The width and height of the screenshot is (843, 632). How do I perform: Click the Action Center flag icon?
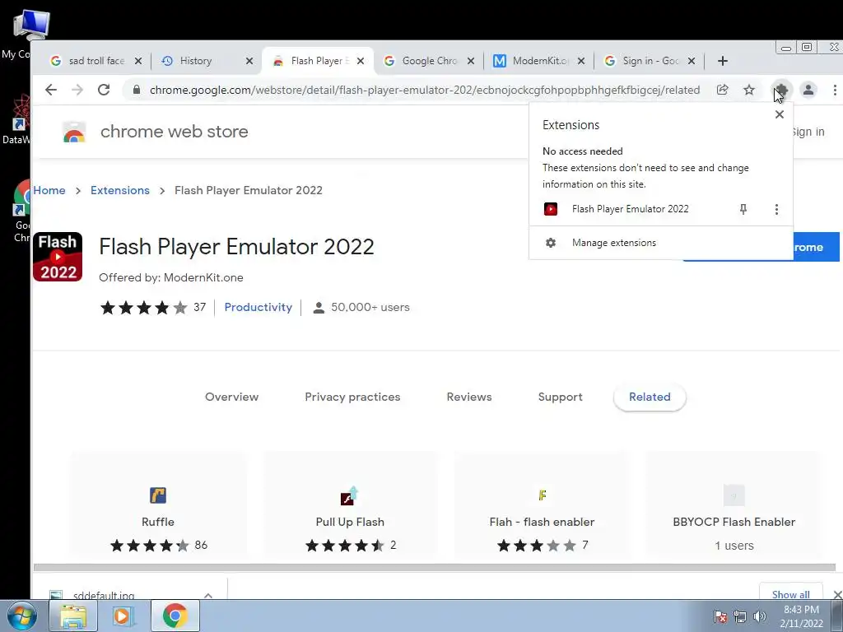pos(720,616)
